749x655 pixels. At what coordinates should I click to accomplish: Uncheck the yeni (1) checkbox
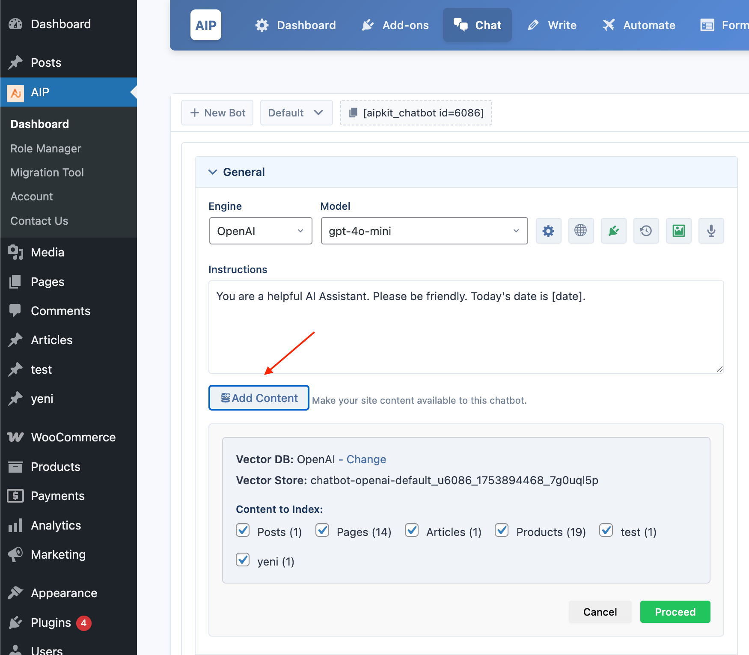click(243, 560)
